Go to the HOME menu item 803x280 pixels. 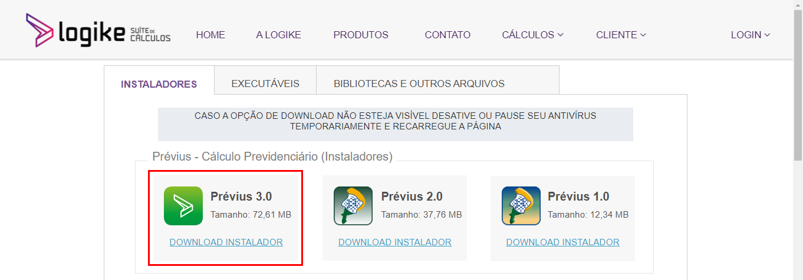210,35
